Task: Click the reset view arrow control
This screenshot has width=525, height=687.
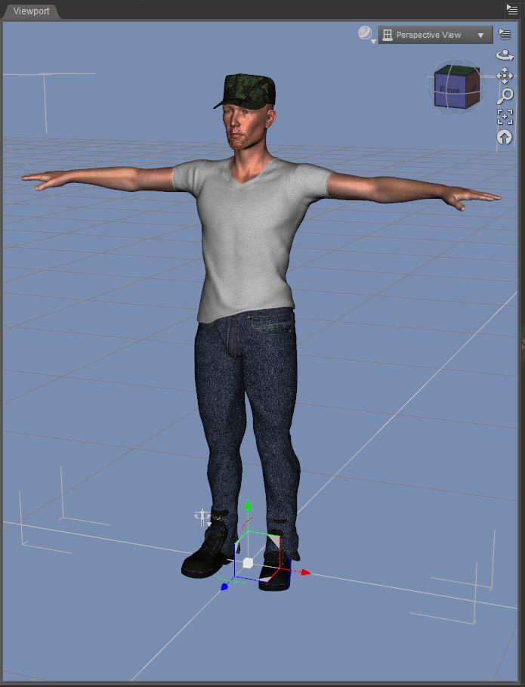Action: tap(505, 137)
